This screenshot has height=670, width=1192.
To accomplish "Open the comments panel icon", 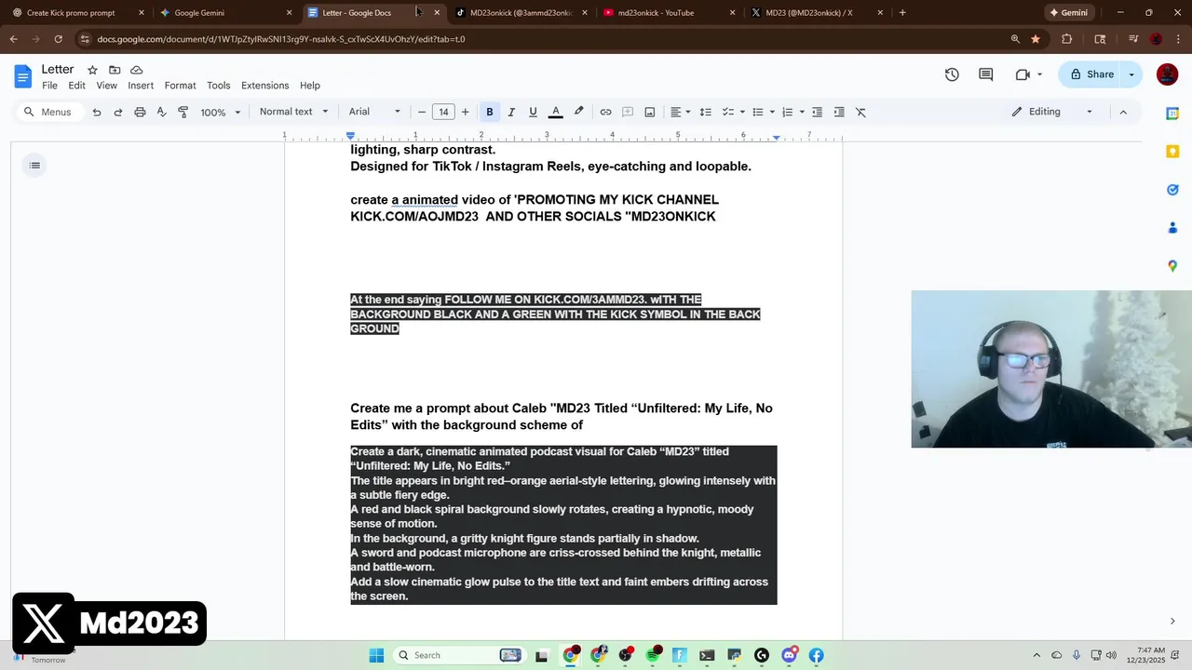I will point(986,74).
